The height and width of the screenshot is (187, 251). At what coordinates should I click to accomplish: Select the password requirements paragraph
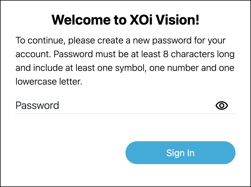(125, 61)
